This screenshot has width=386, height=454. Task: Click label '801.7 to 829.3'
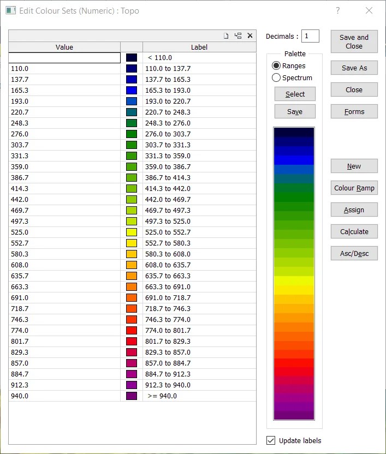pyautogui.click(x=168, y=342)
